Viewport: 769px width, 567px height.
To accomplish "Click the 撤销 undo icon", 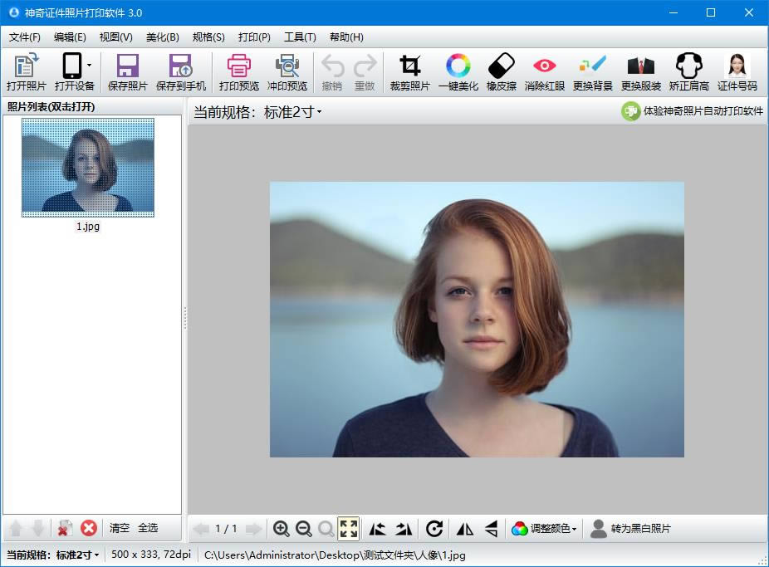I will [332, 72].
